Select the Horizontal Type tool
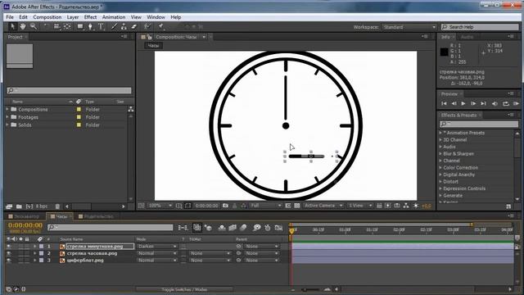 (101, 26)
